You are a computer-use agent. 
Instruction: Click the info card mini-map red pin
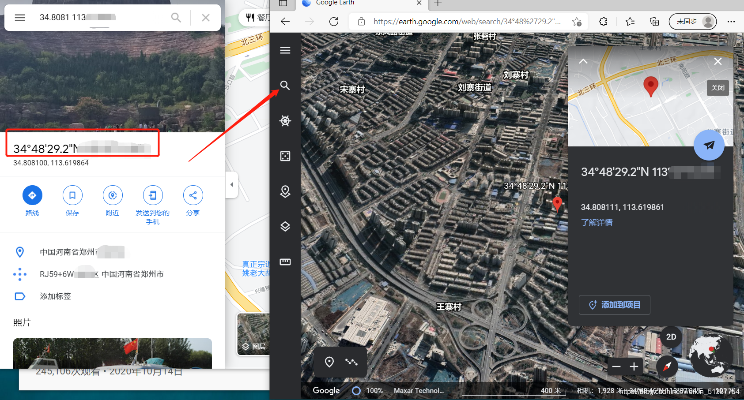click(x=651, y=86)
